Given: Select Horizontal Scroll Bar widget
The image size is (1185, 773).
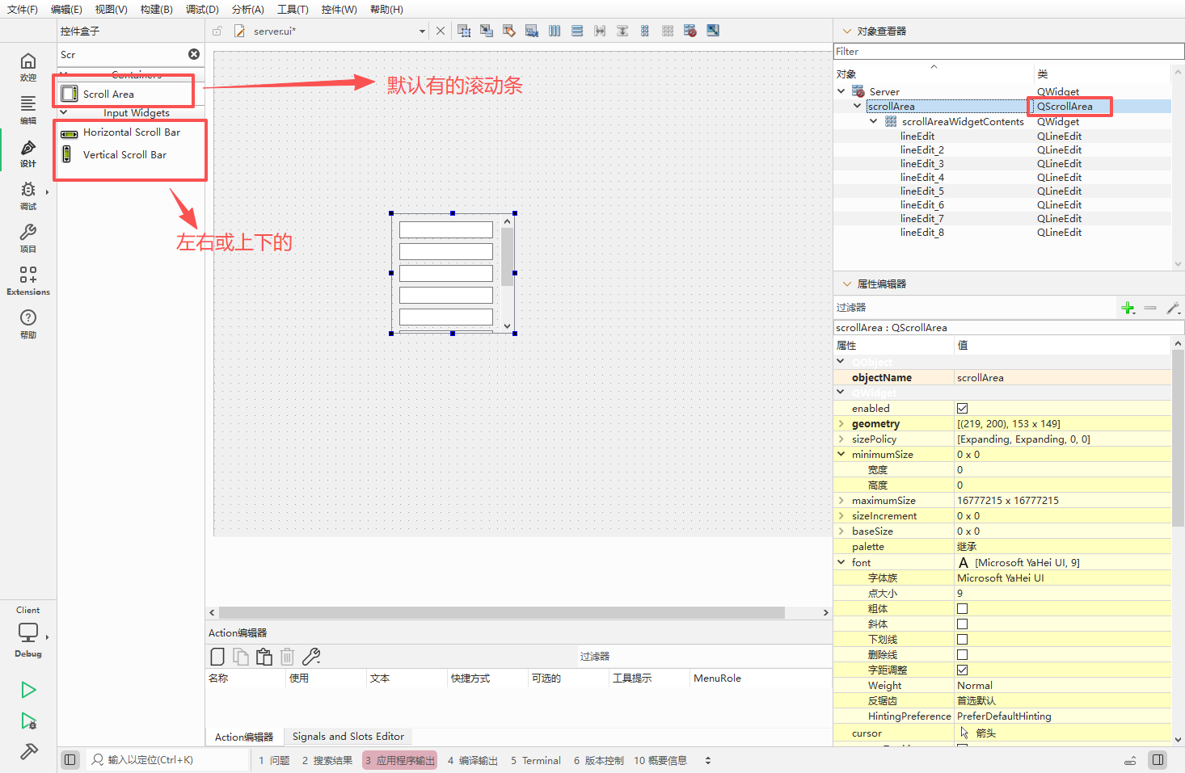Looking at the screenshot, I should coord(132,132).
